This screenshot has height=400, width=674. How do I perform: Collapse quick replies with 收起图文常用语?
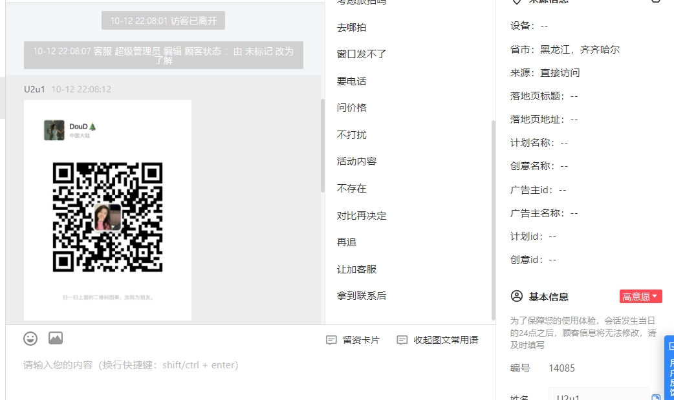[x=438, y=341]
